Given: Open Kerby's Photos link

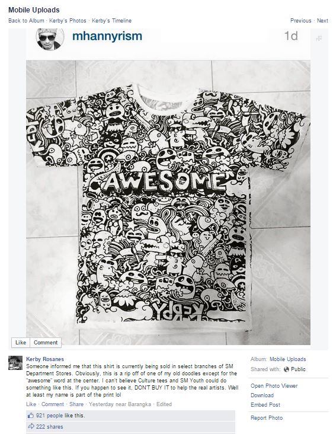Looking at the screenshot, I should click(68, 21).
